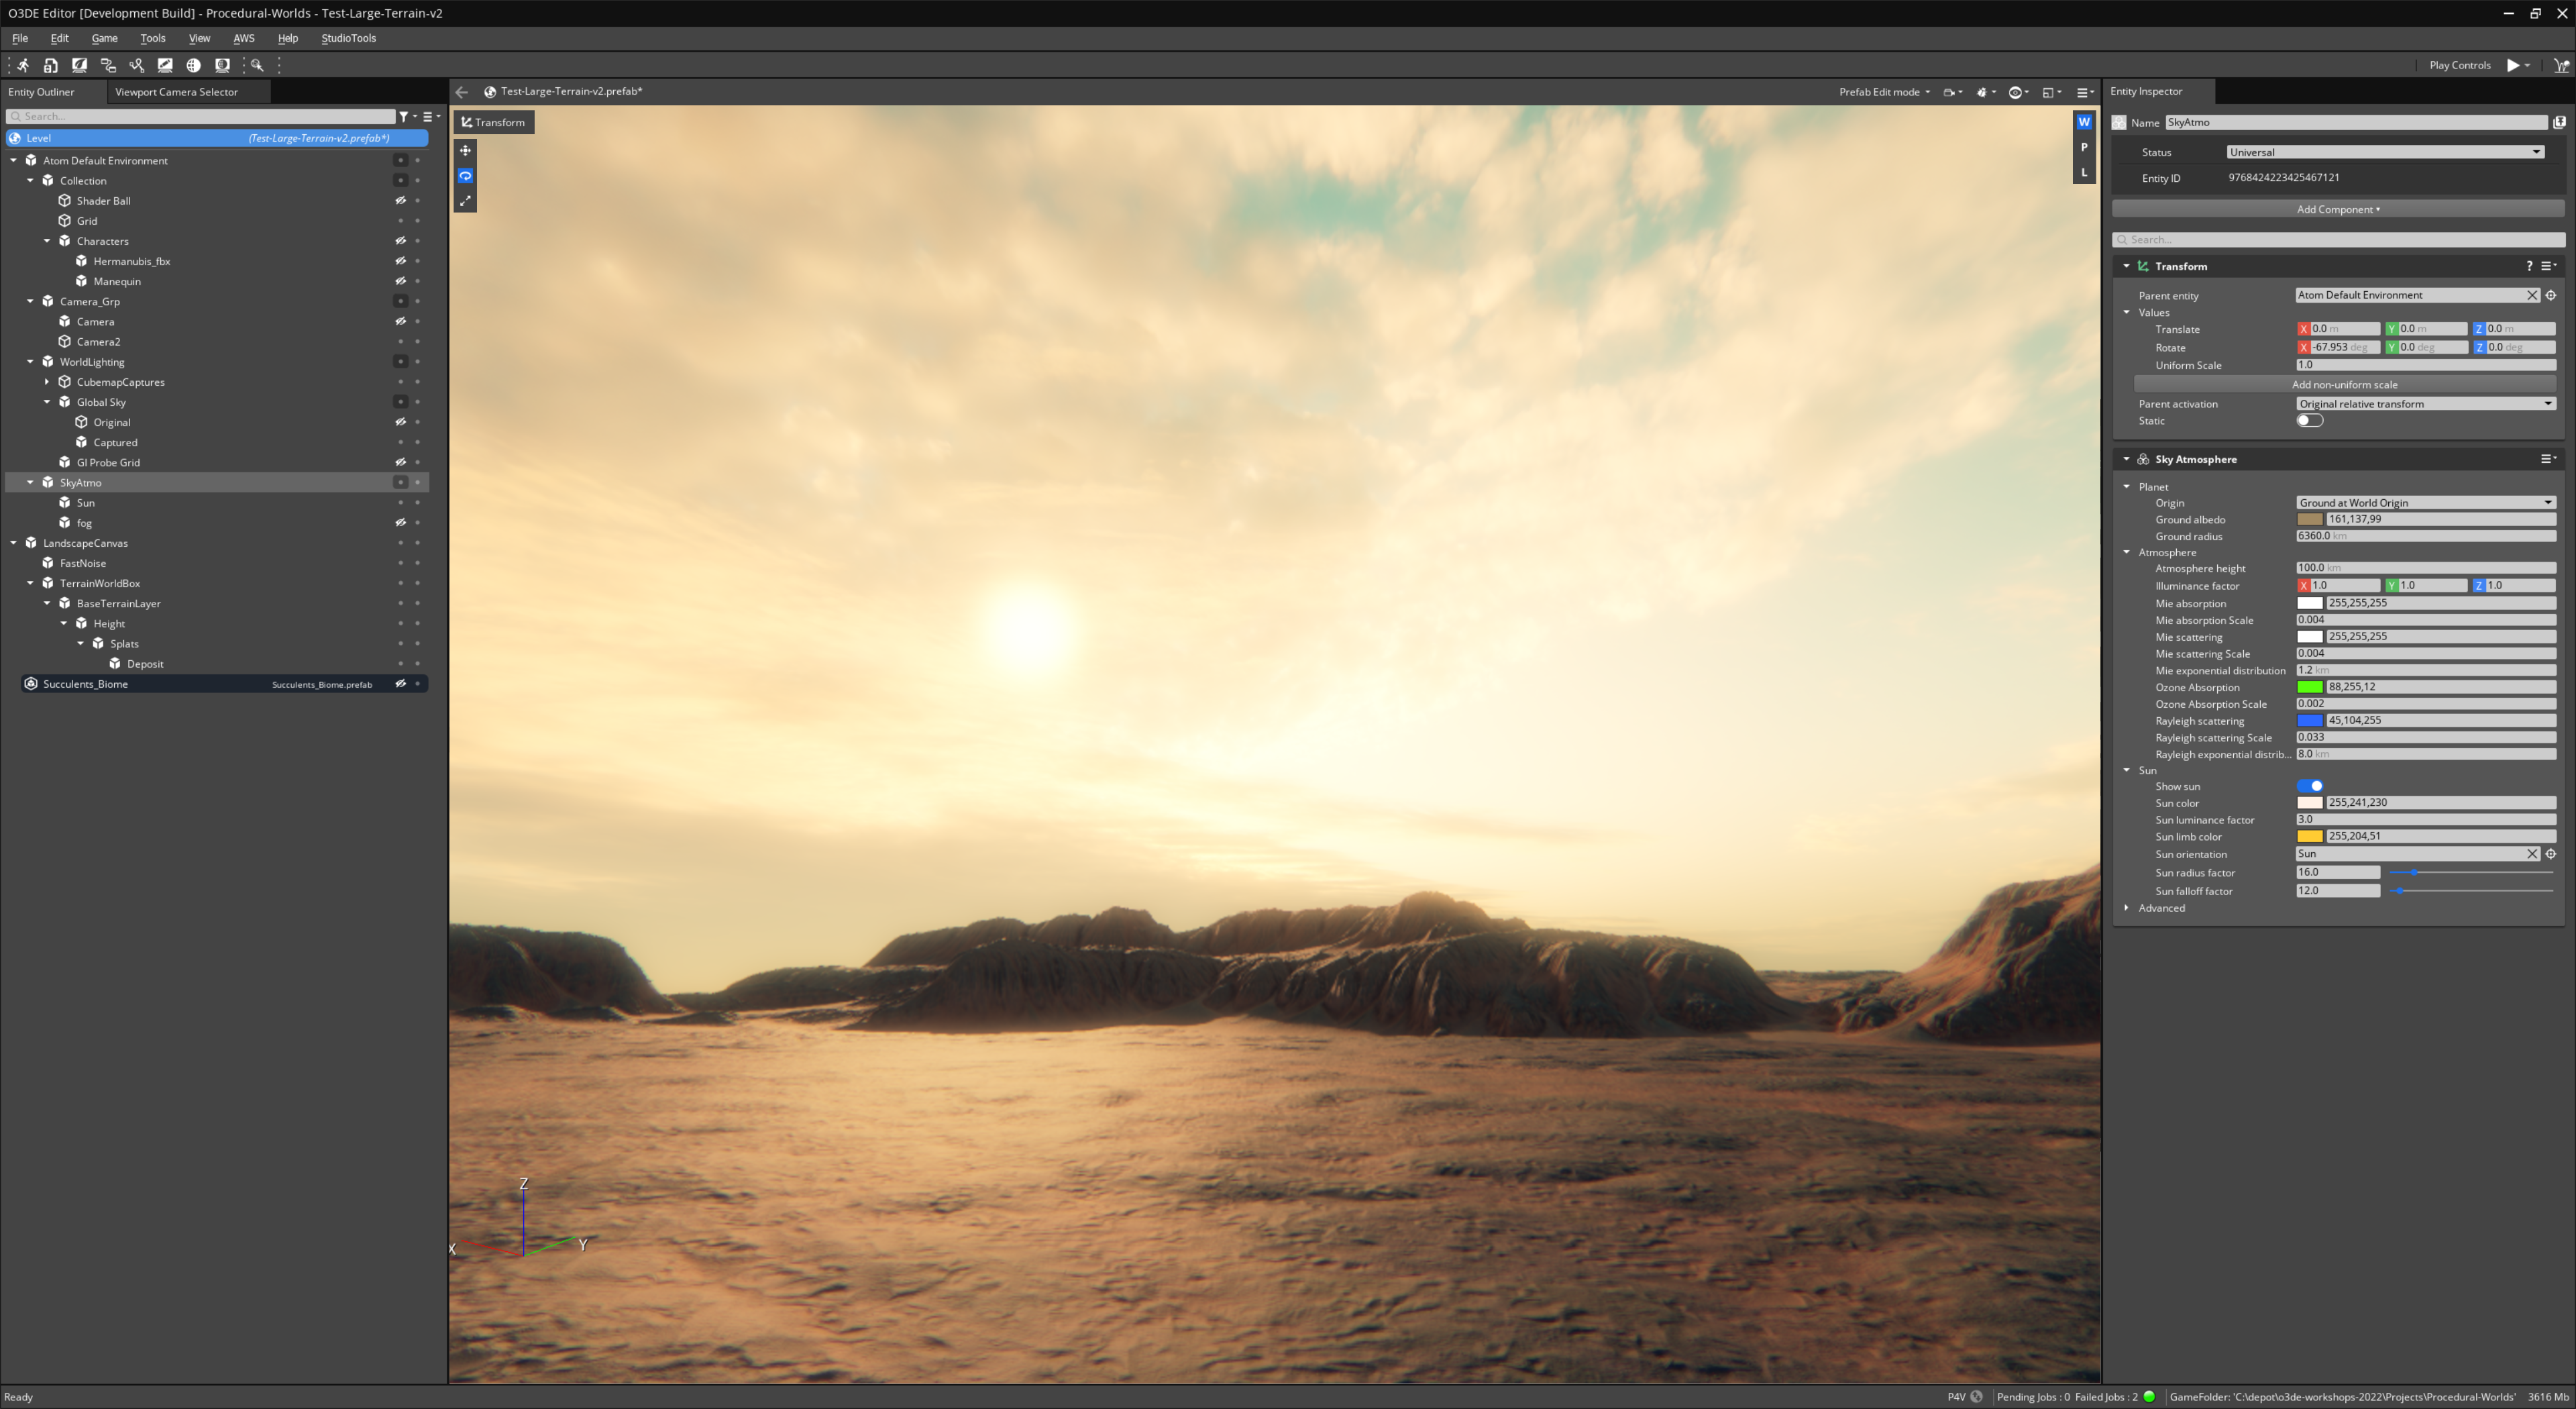Switch to Local space L button
The height and width of the screenshot is (1409, 2576).
pyautogui.click(x=2084, y=173)
